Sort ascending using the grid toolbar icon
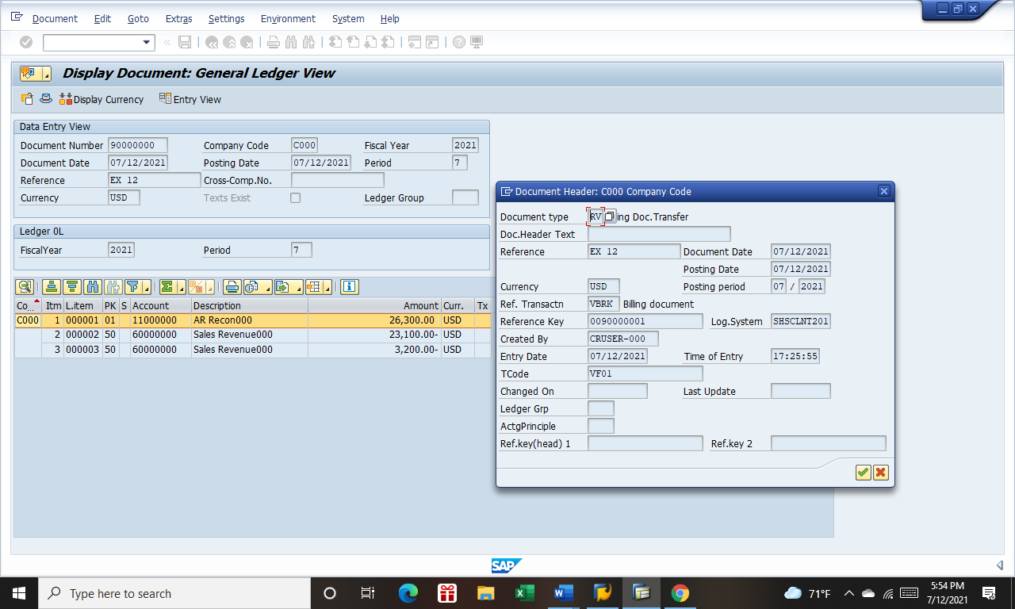This screenshot has height=609, width=1015. tap(52, 286)
